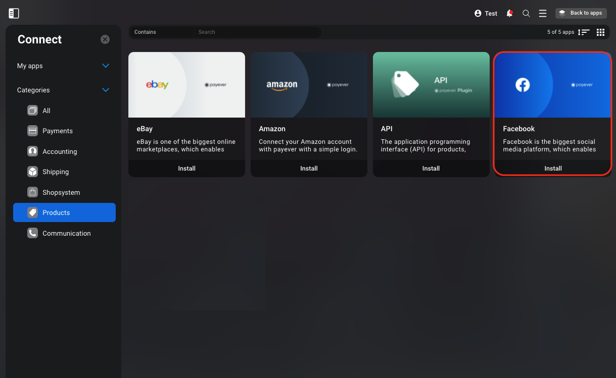Go back to apps
616x378 pixels.
[581, 13]
